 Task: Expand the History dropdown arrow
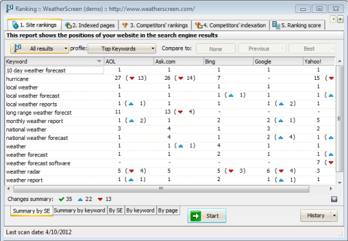(334, 215)
